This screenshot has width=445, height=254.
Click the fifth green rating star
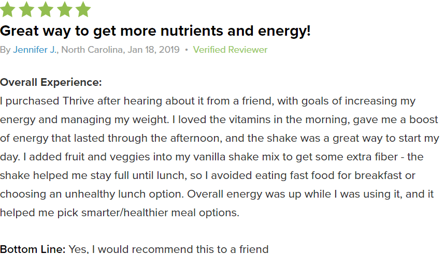pyautogui.click(x=83, y=9)
